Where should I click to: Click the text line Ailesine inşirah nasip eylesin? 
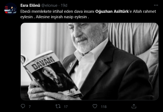61,17
